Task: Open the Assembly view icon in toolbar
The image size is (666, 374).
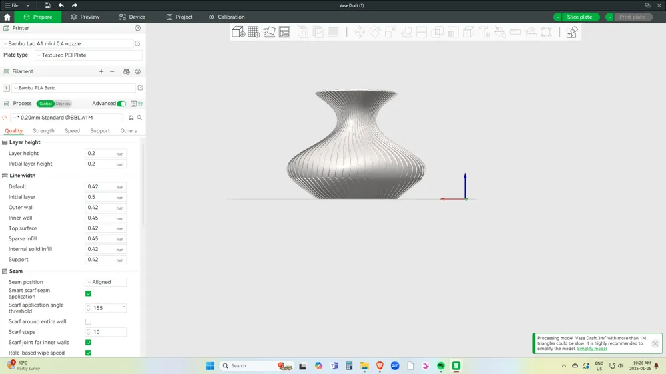Action: pos(571,32)
